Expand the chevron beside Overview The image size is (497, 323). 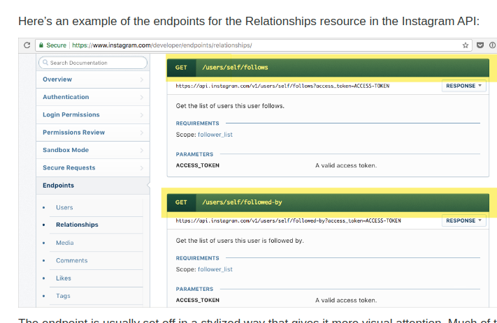(142, 80)
